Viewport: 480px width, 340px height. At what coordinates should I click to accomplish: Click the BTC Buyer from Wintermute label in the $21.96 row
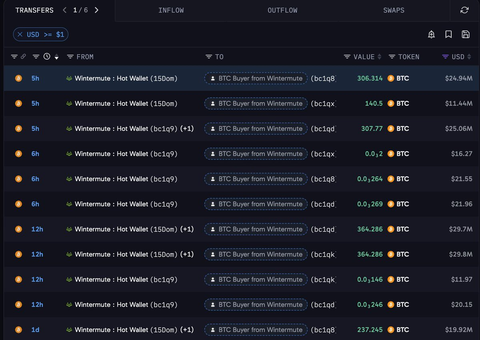(256, 204)
